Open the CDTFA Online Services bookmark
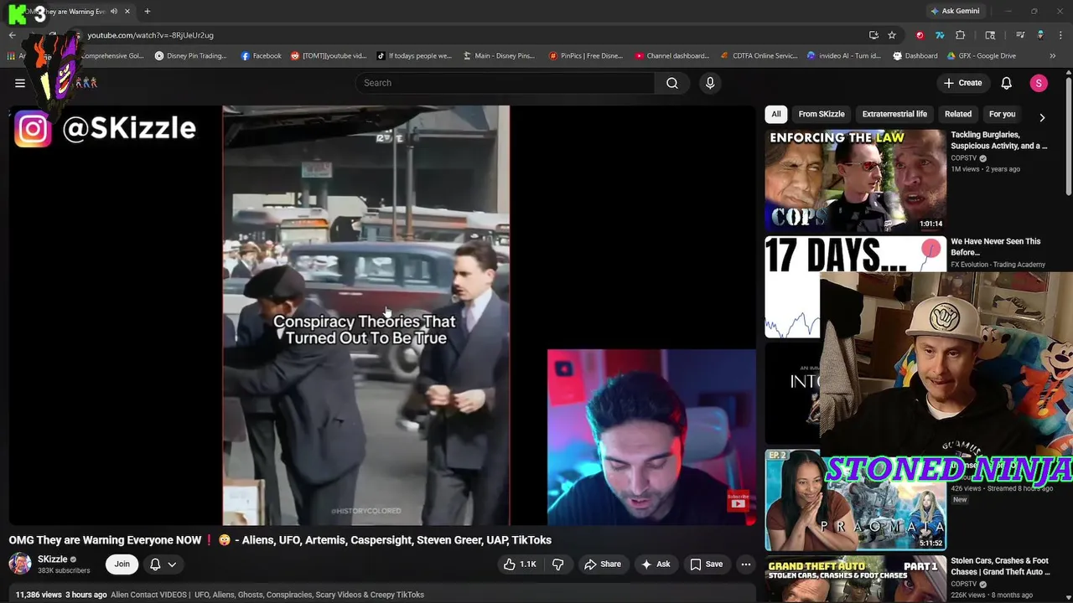Viewport: 1073px width, 603px height. pos(759,56)
